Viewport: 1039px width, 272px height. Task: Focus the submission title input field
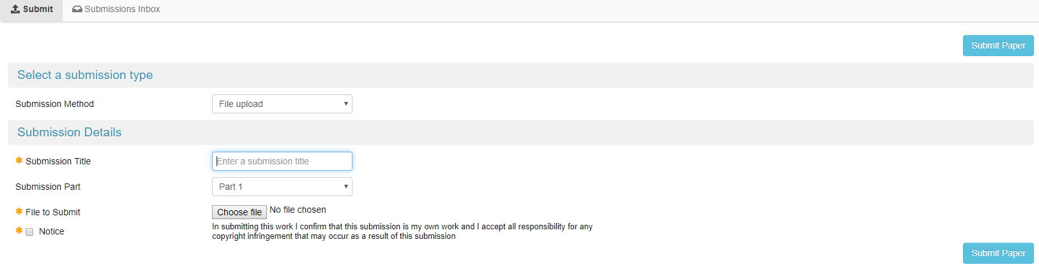click(x=282, y=161)
